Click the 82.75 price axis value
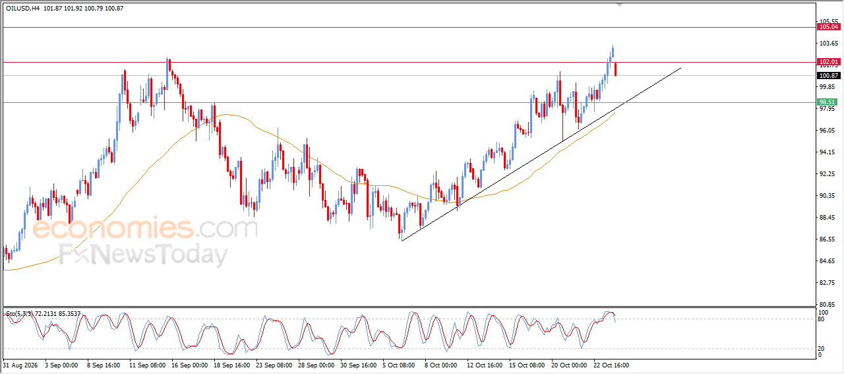The width and height of the screenshot is (844, 374). [829, 283]
